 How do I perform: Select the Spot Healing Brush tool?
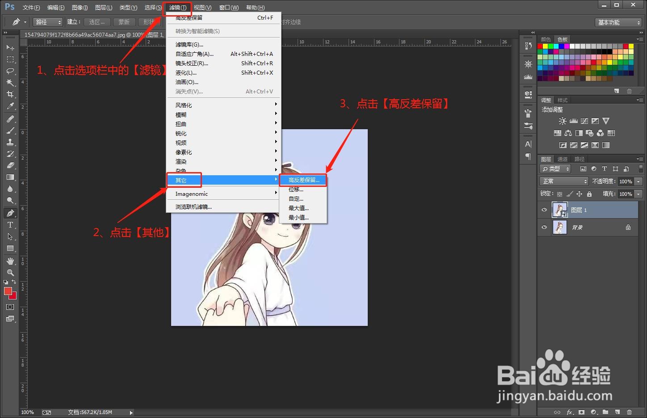tap(10, 119)
